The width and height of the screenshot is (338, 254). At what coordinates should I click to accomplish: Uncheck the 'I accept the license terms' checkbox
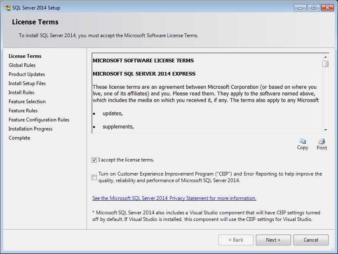[x=94, y=160]
